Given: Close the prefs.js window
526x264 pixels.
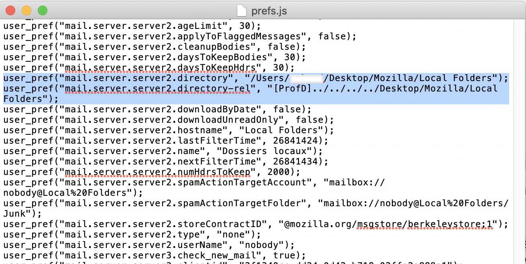Looking at the screenshot, I should (x=10, y=10).
